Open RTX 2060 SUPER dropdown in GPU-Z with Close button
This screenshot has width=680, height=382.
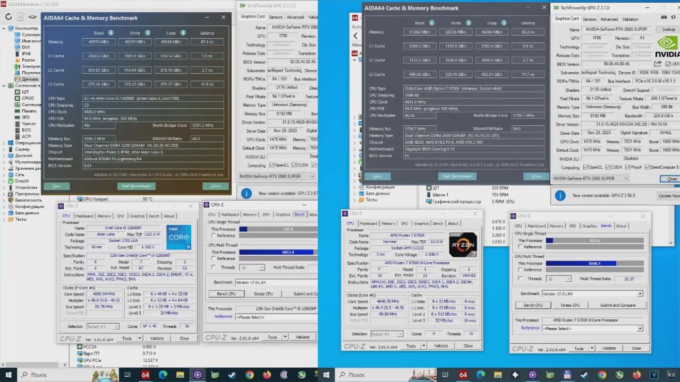point(591,178)
